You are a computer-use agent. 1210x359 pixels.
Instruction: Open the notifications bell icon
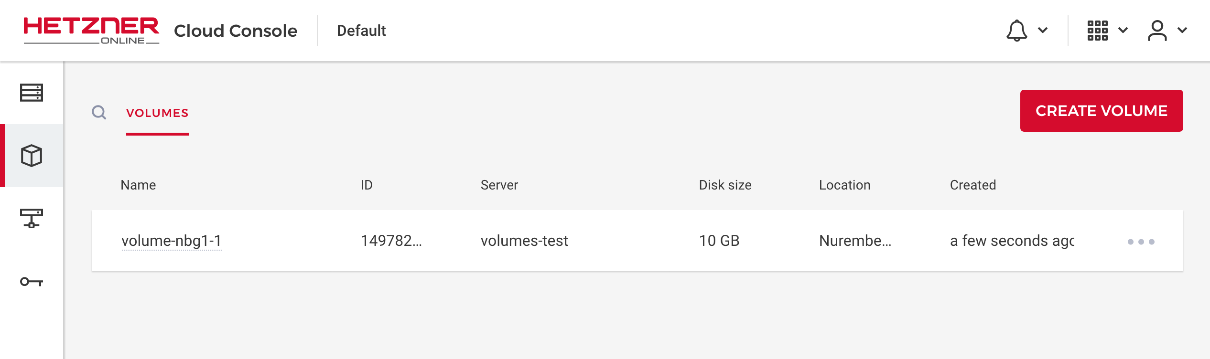[1016, 31]
